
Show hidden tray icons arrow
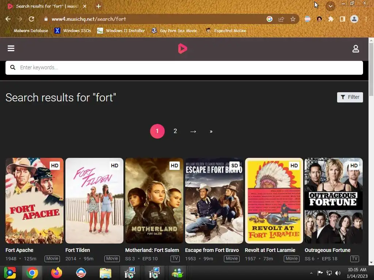pos(311,273)
